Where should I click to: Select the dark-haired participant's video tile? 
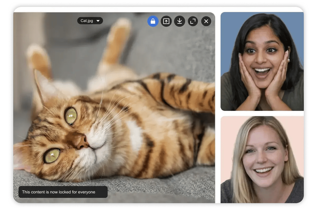pos(262,61)
